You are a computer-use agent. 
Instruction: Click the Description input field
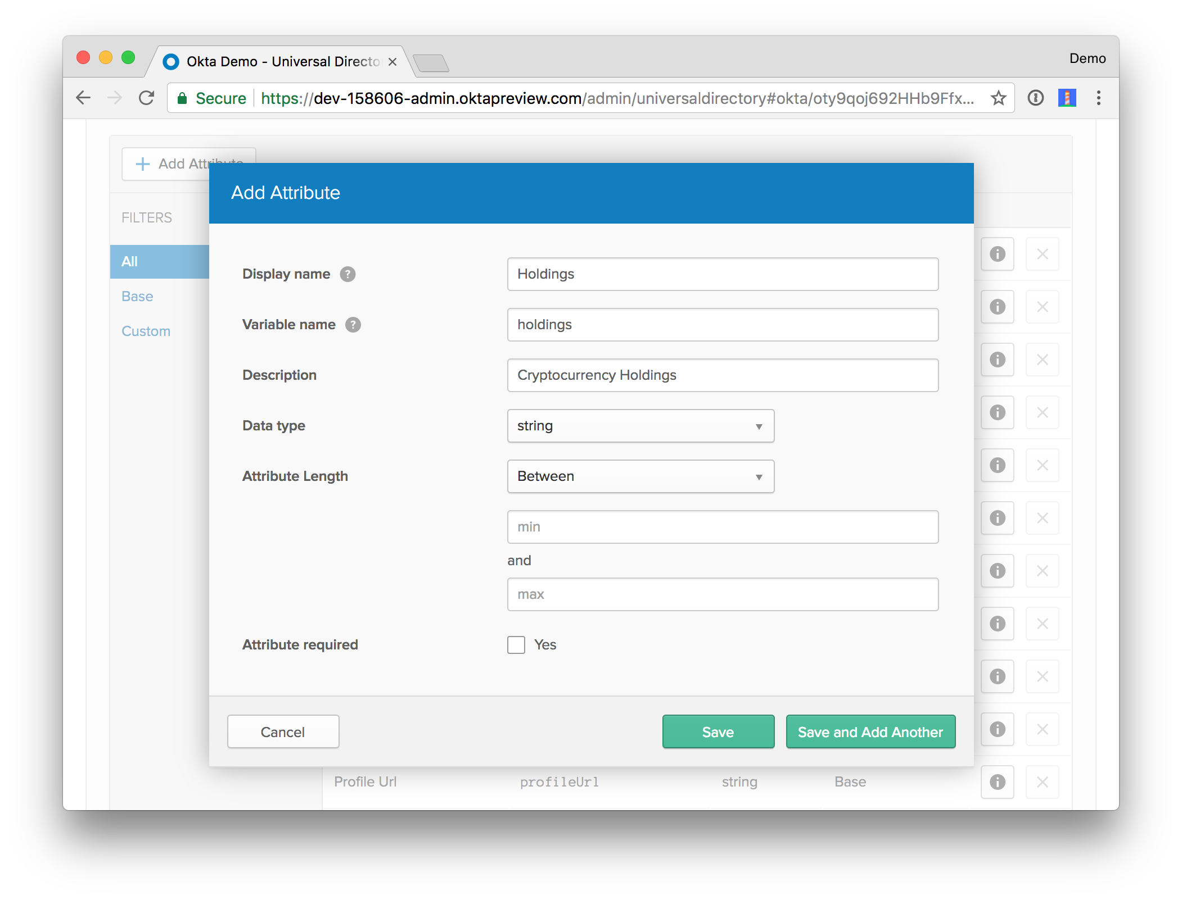(x=722, y=375)
